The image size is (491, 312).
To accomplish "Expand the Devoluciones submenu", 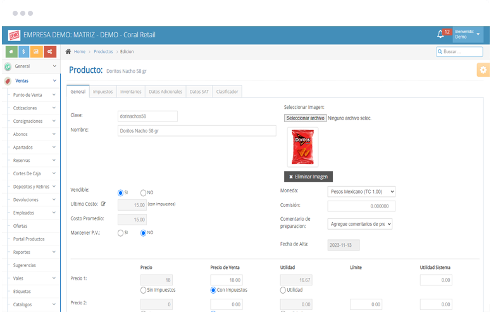I will click(54, 199).
